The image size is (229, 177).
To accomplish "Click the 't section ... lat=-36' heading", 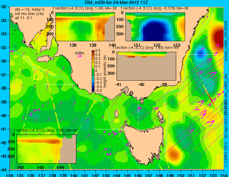I will [154, 8].
